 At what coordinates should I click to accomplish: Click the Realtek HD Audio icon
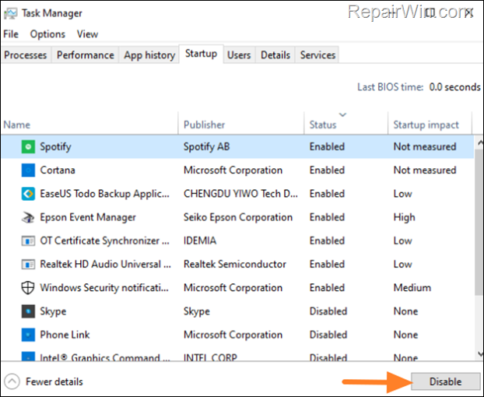point(28,264)
